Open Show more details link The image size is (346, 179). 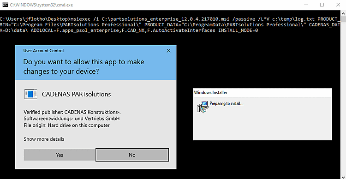[x=44, y=139]
